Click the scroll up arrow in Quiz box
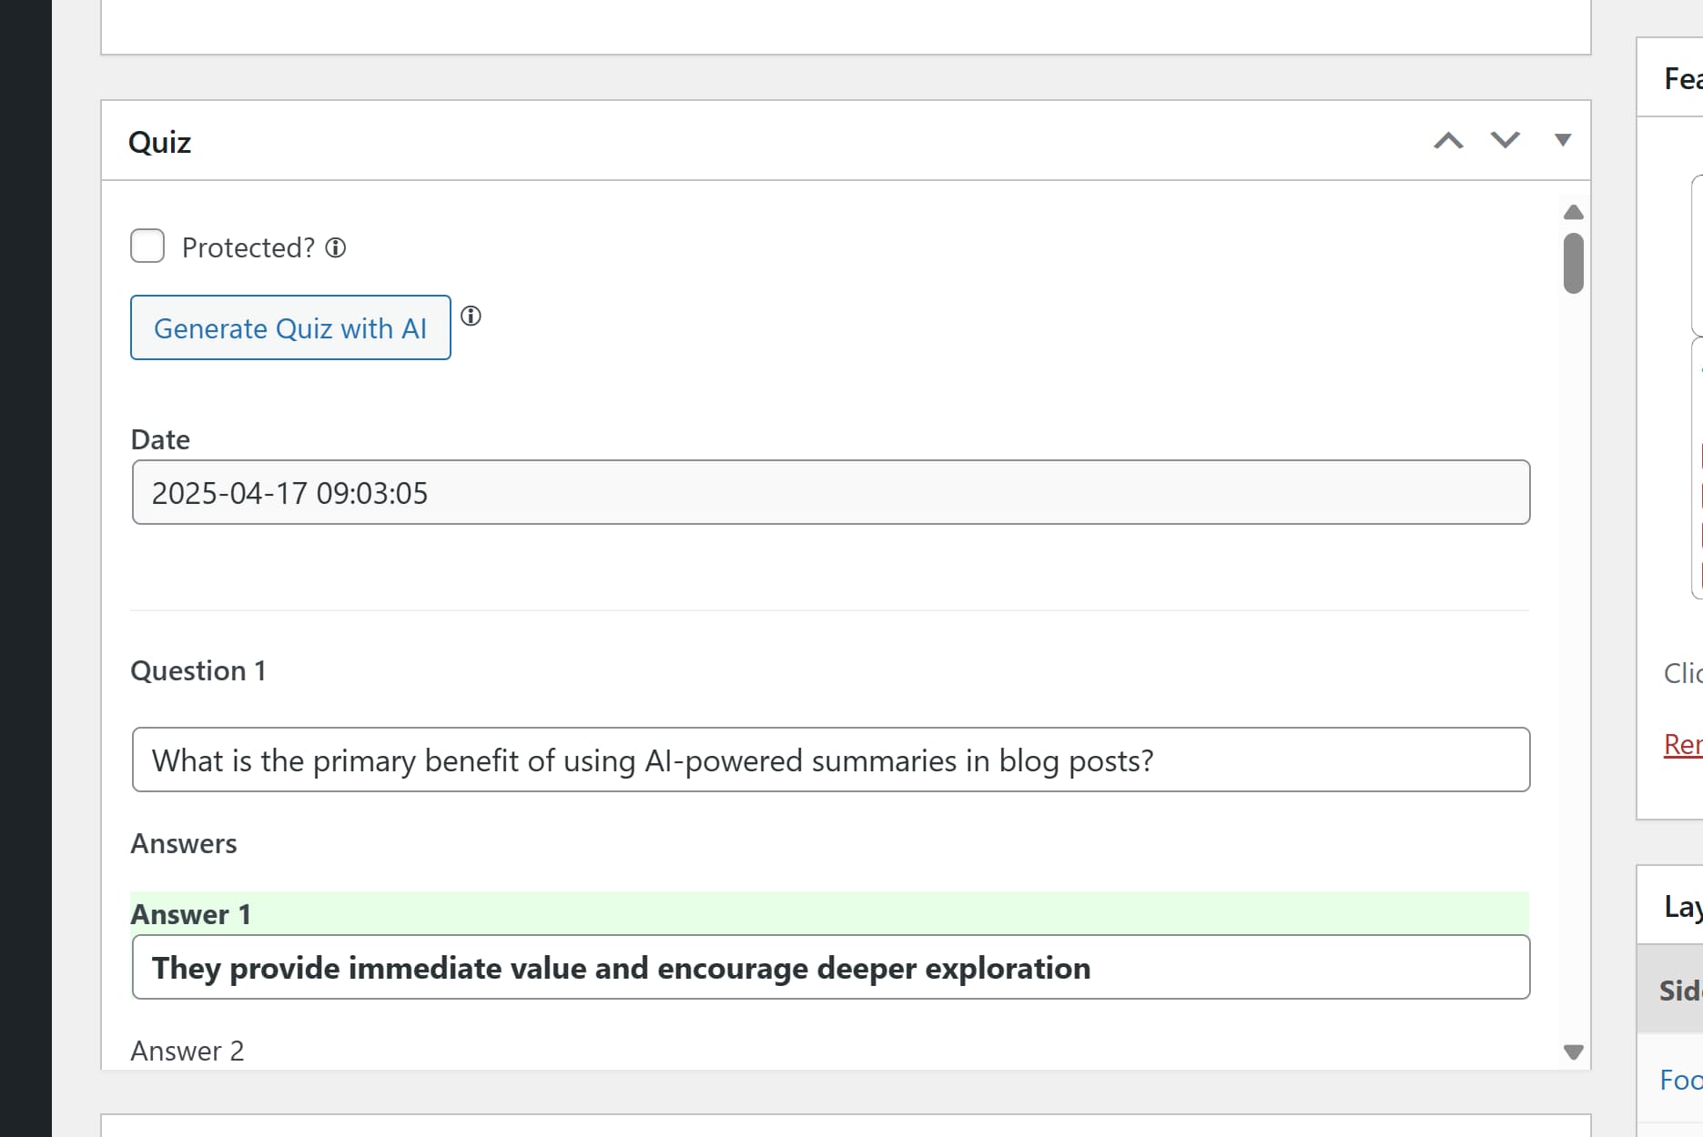Viewport: 1703px width, 1137px height. click(x=1574, y=212)
